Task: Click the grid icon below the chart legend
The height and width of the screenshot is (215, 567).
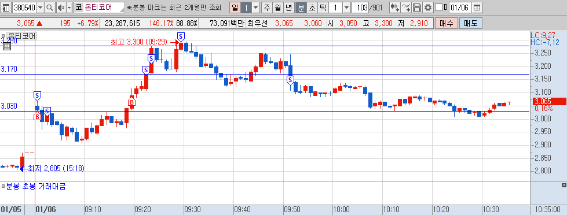Action: click(7, 46)
